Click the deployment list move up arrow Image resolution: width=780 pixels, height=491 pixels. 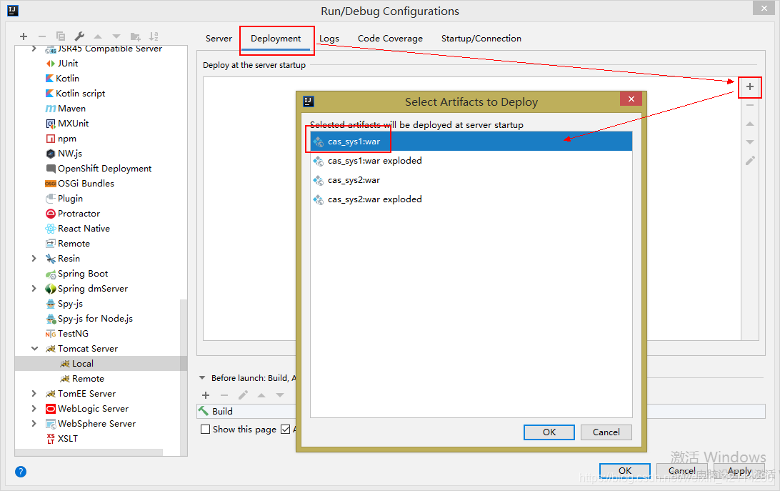click(750, 124)
